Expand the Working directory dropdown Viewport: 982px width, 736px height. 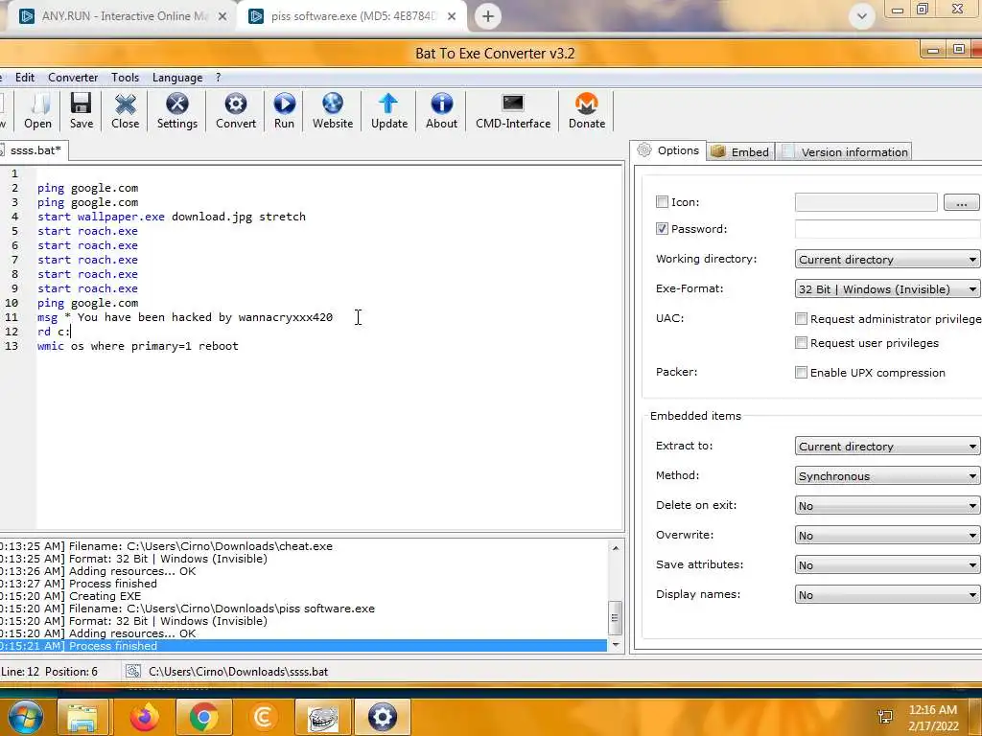click(887, 259)
